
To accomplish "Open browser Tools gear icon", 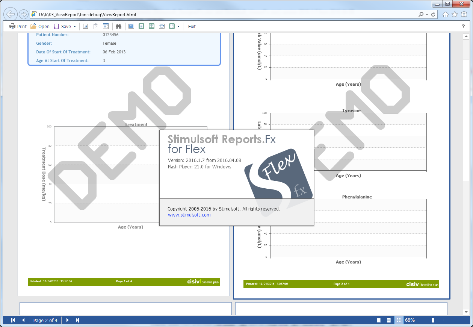I will (x=464, y=15).
